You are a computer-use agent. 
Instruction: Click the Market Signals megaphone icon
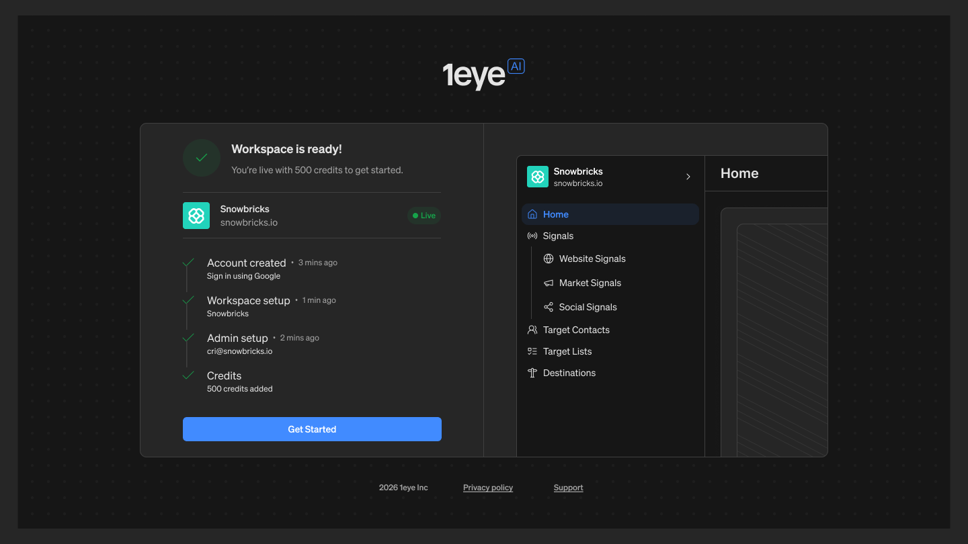pos(549,283)
